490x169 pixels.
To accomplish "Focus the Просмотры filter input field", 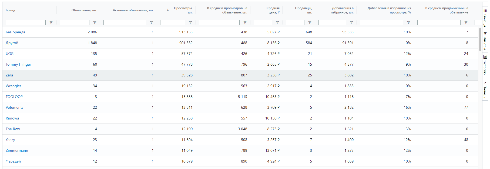I will tap(173, 23).
